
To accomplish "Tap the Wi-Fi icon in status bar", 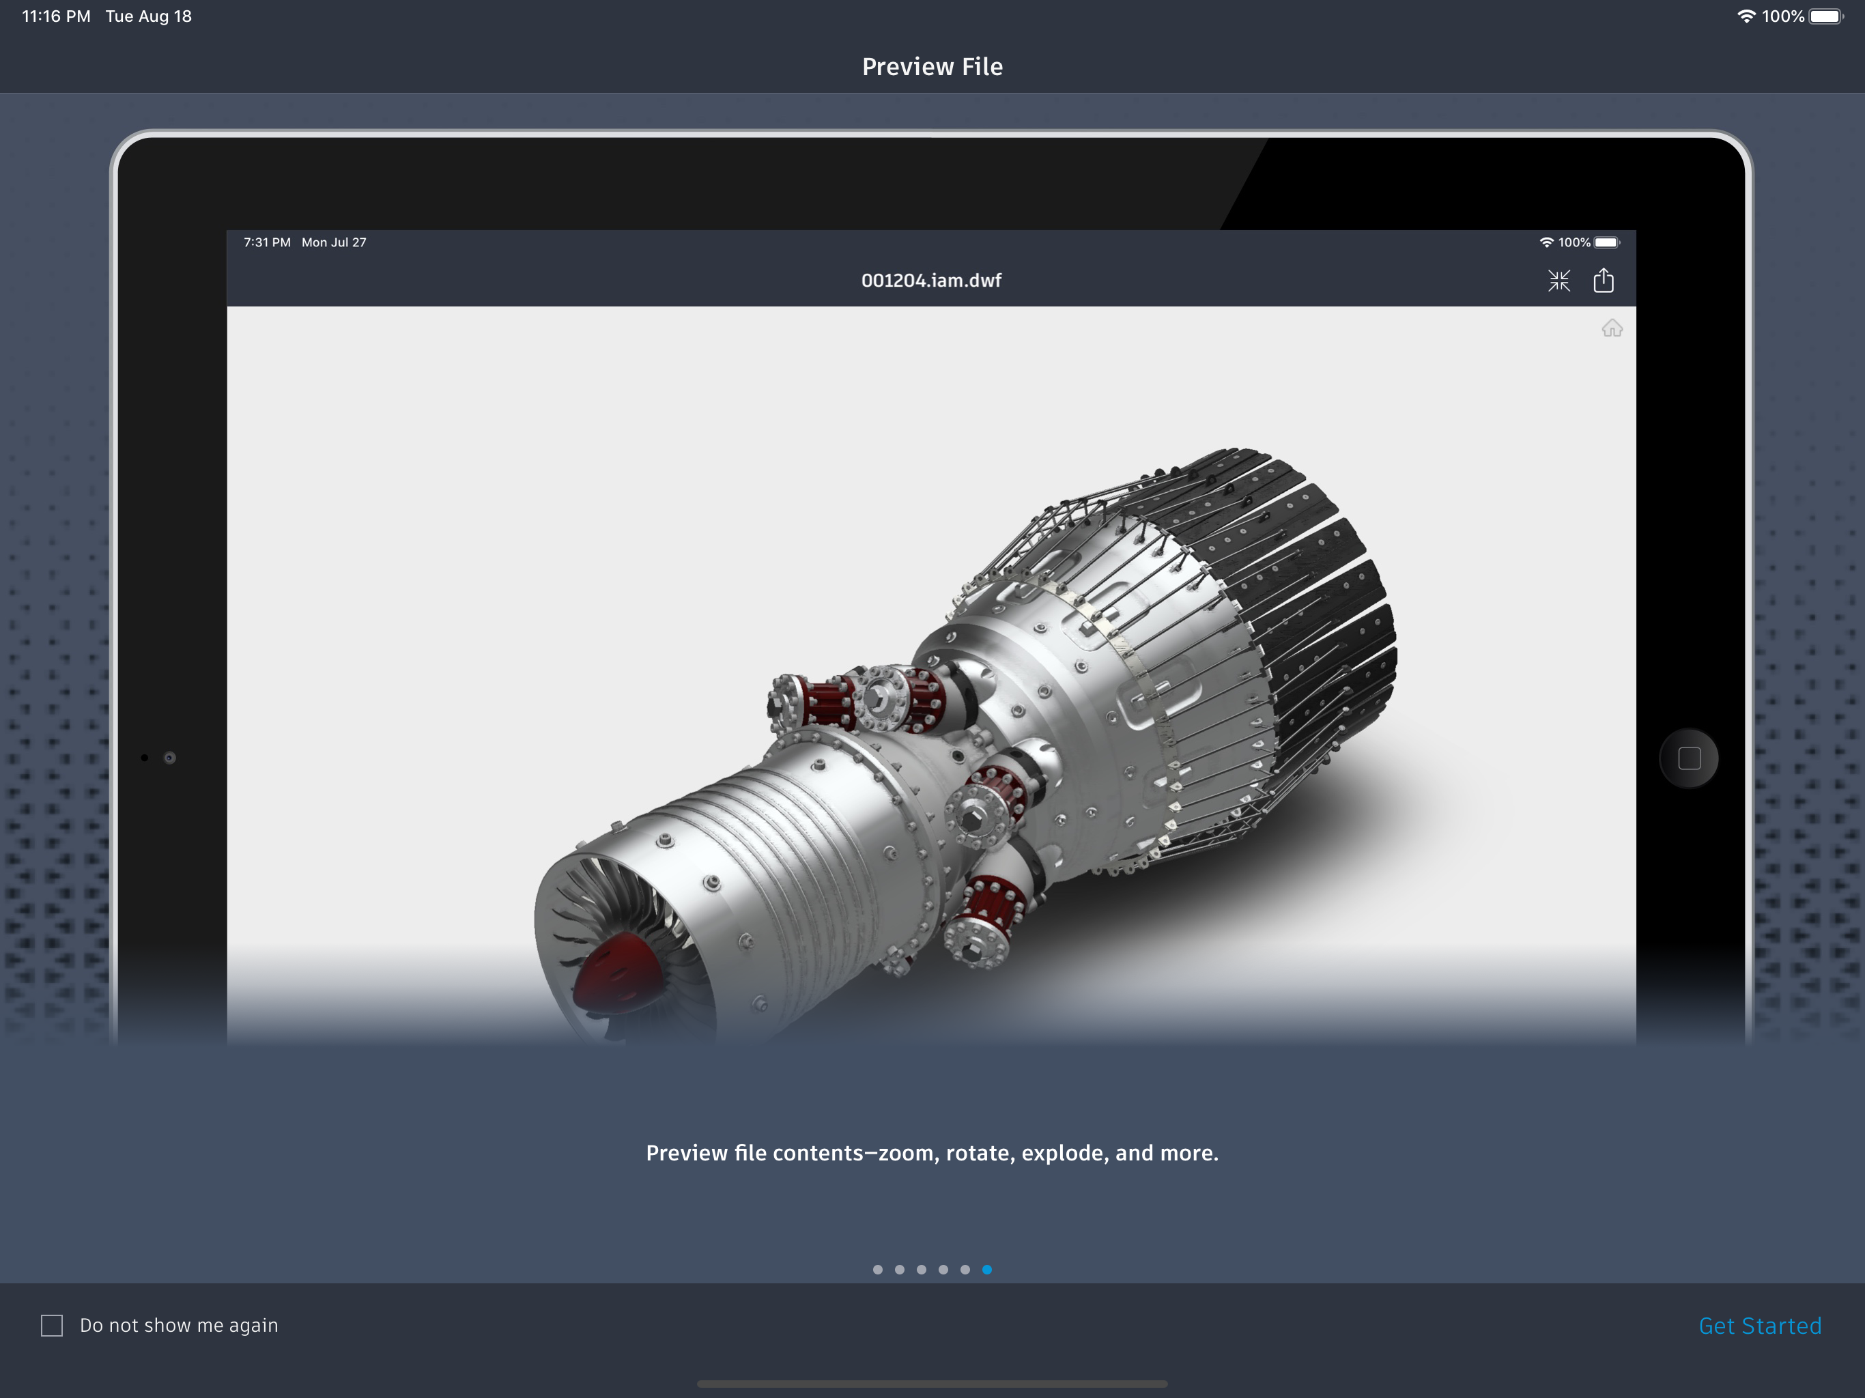I will (1746, 17).
